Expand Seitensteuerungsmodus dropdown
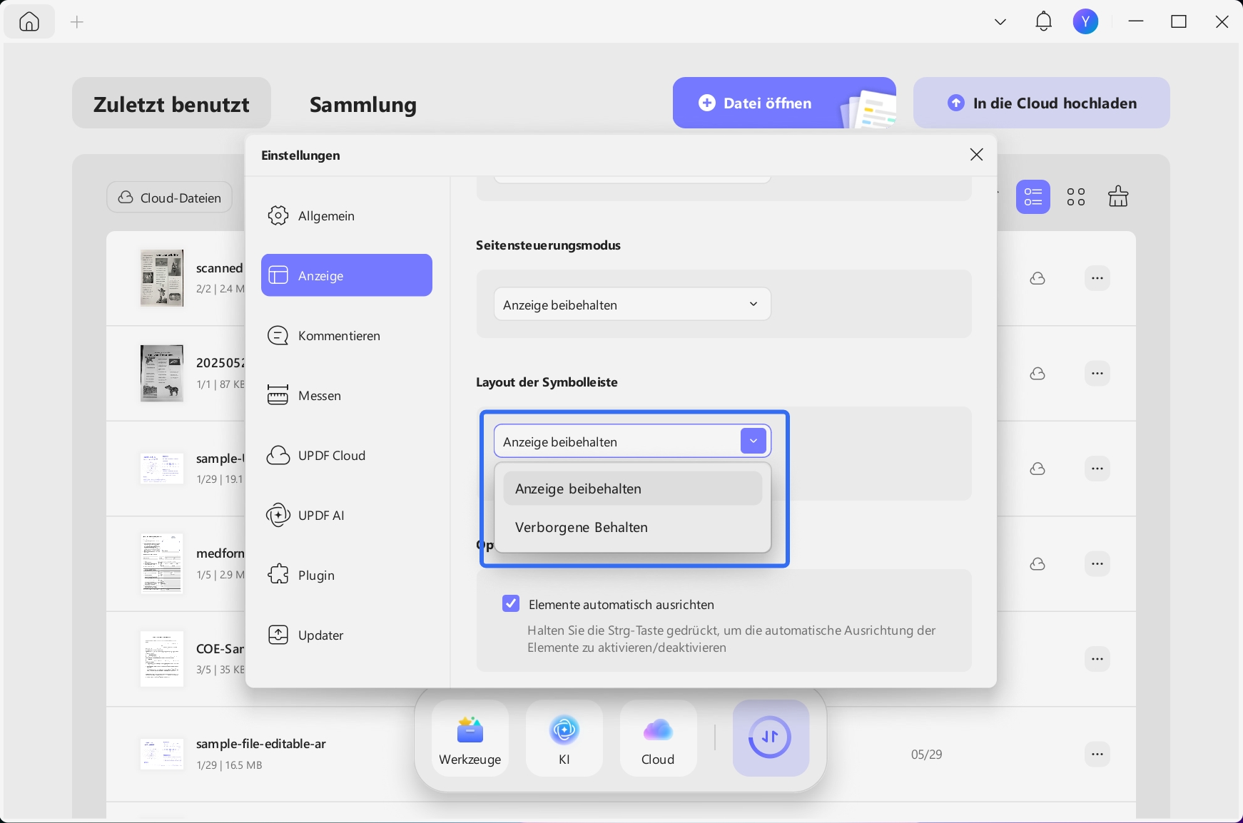The width and height of the screenshot is (1243, 823). [632, 305]
